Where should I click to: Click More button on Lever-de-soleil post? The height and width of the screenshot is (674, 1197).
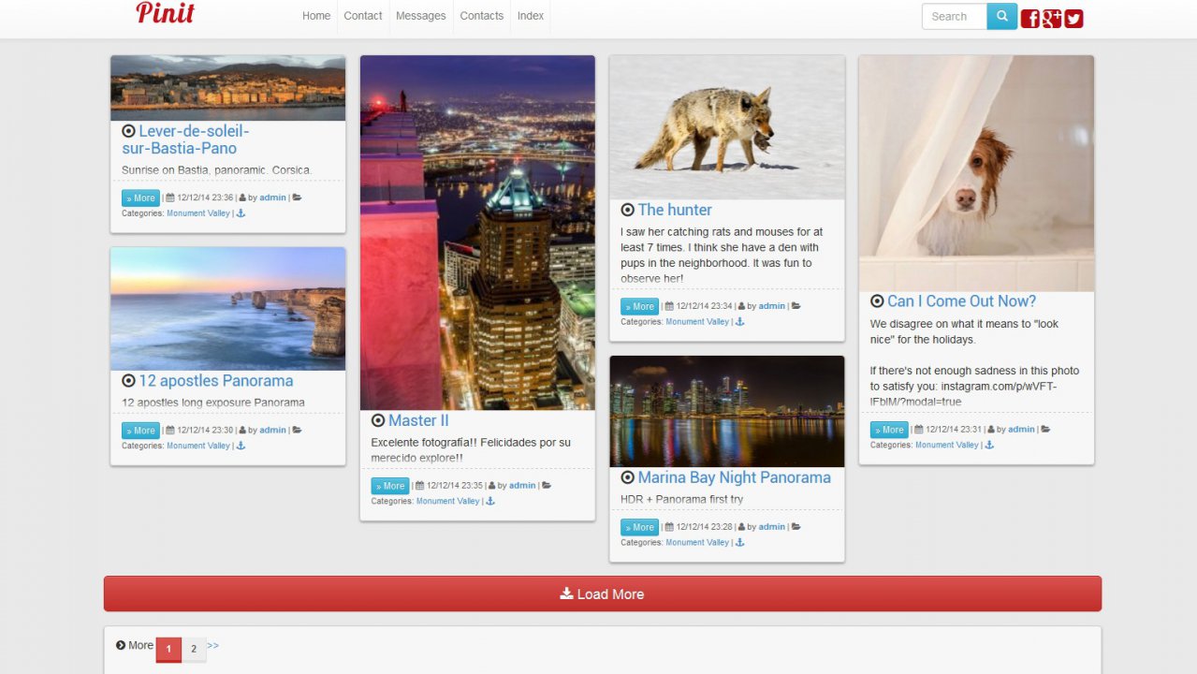pyautogui.click(x=141, y=198)
